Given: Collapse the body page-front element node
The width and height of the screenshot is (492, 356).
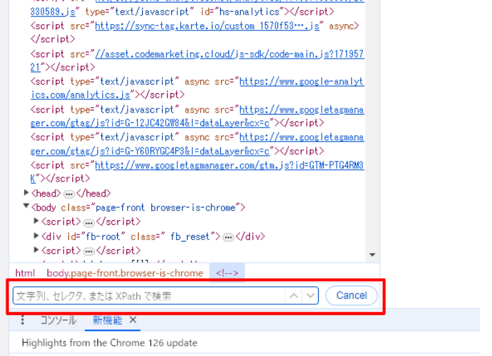Looking at the screenshot, I should 26,206.
